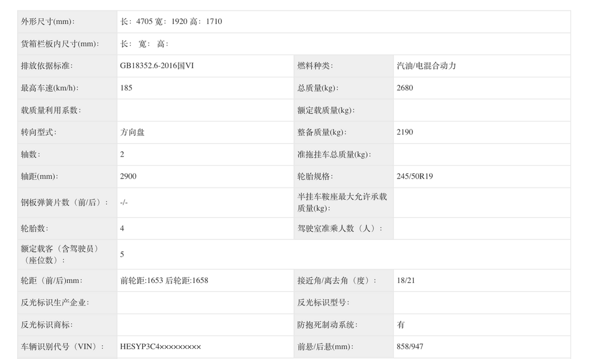Select the top speed value 185
This screenshot has width=590, height=359.
(126, 88)
